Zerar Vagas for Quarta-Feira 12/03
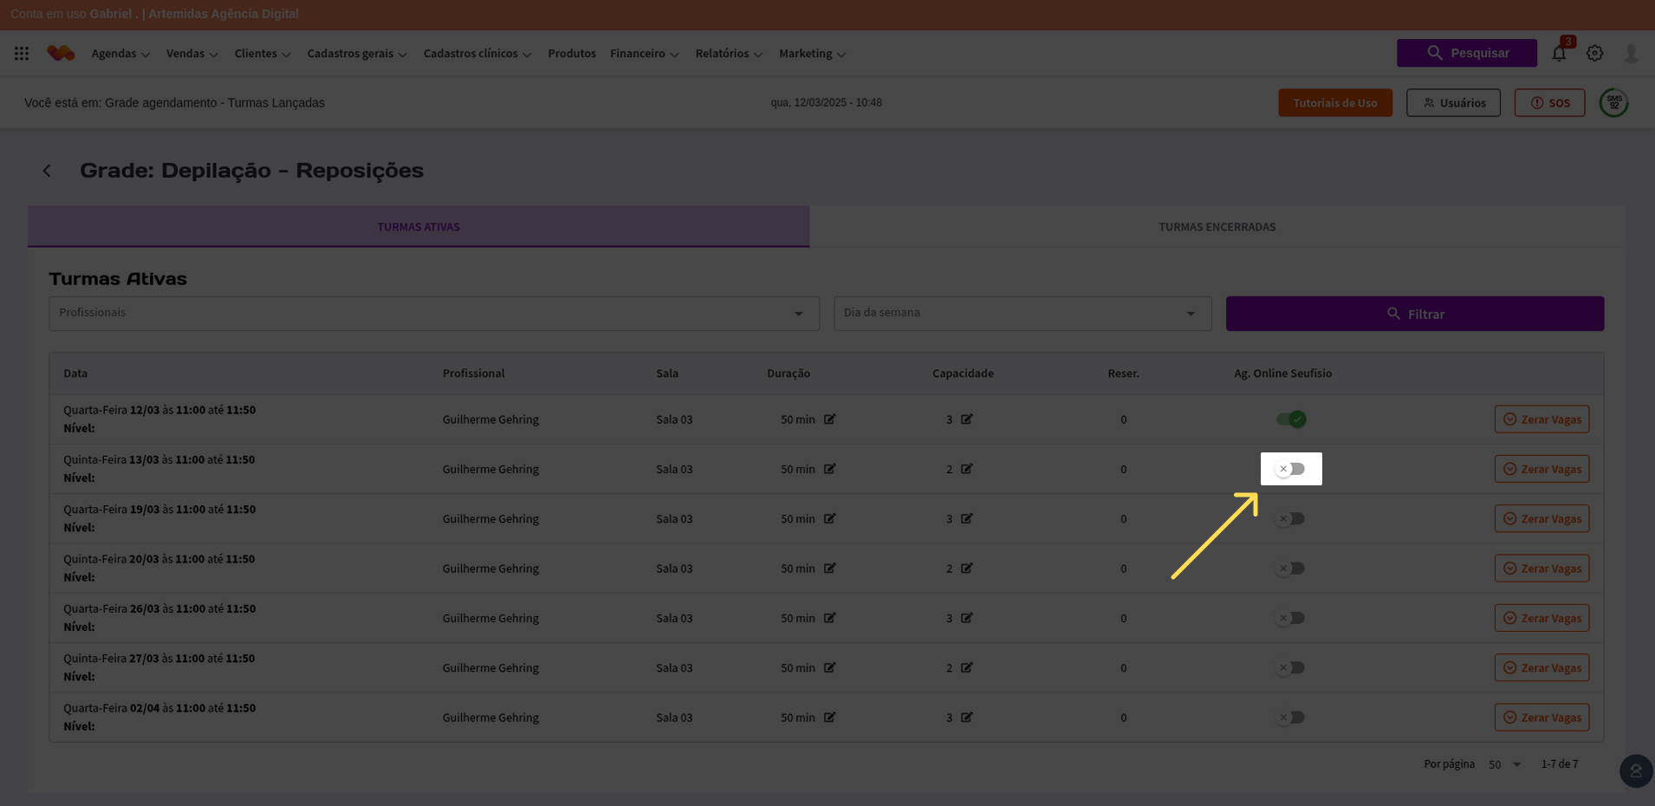Image resolution: width=1655 pixels, height=806 pixels. 1541,419
